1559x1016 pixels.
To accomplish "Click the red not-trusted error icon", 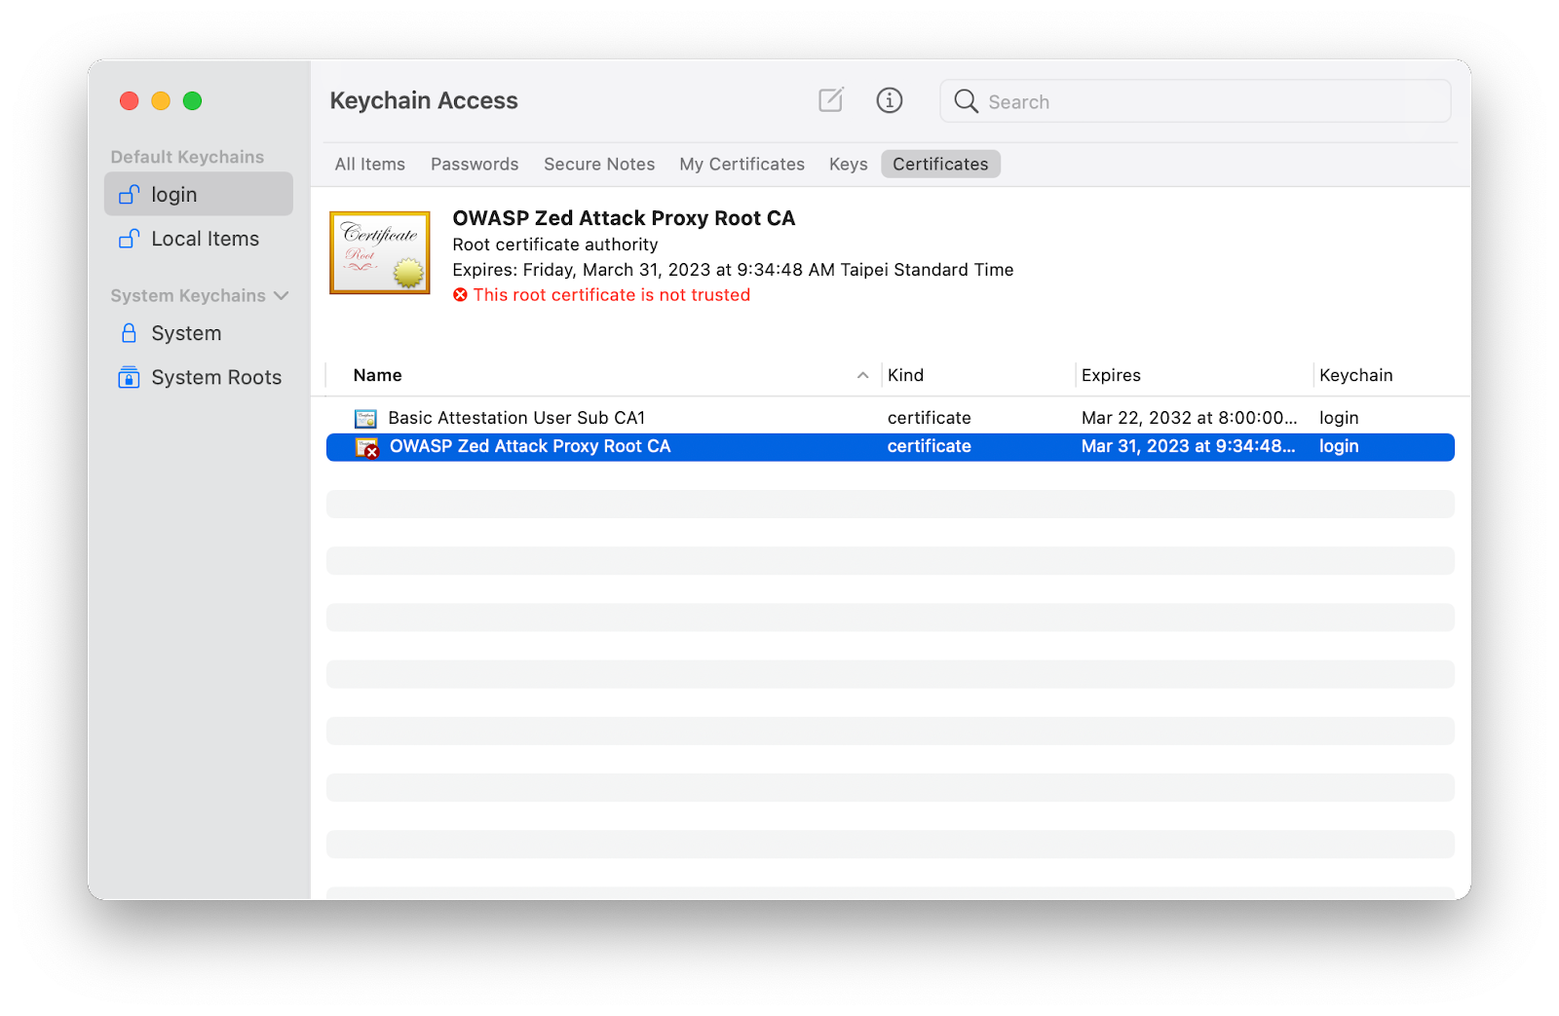I will 461,295.
